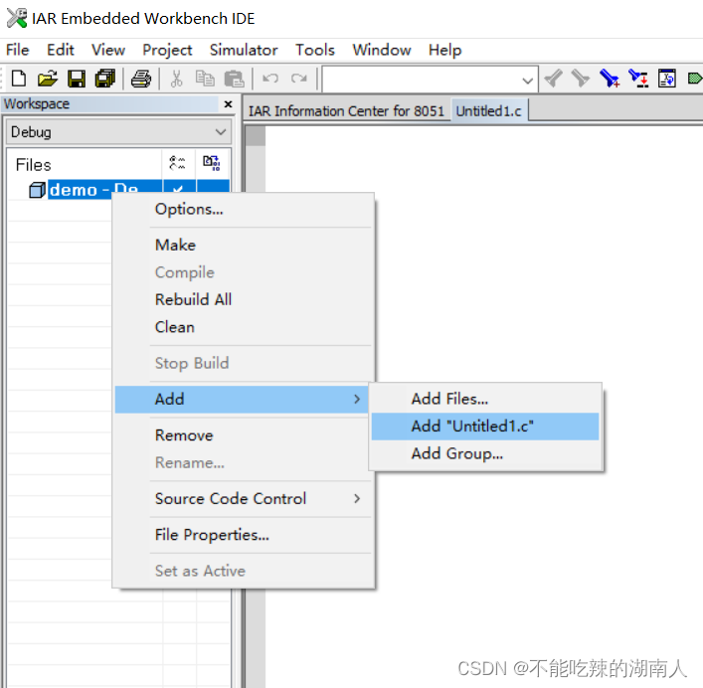Click the New document toolbar icon
This screenshot has width=703, height=688.
pos(18,79)
